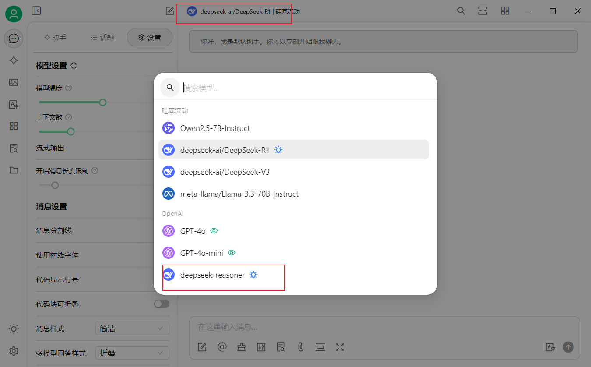The width and height of the screenshot is (591, 367).
Task: Open the files folder sidebar icon
Action: (14, 170)
